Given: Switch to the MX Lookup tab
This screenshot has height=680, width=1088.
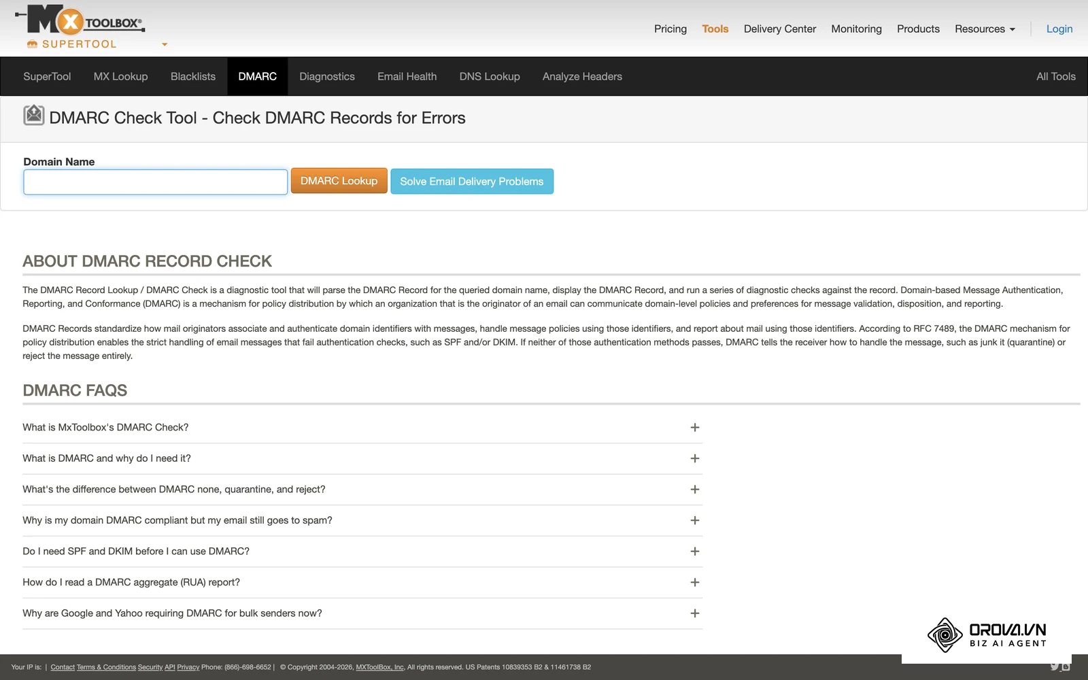Looking at the screenshot, I should 120,76.
